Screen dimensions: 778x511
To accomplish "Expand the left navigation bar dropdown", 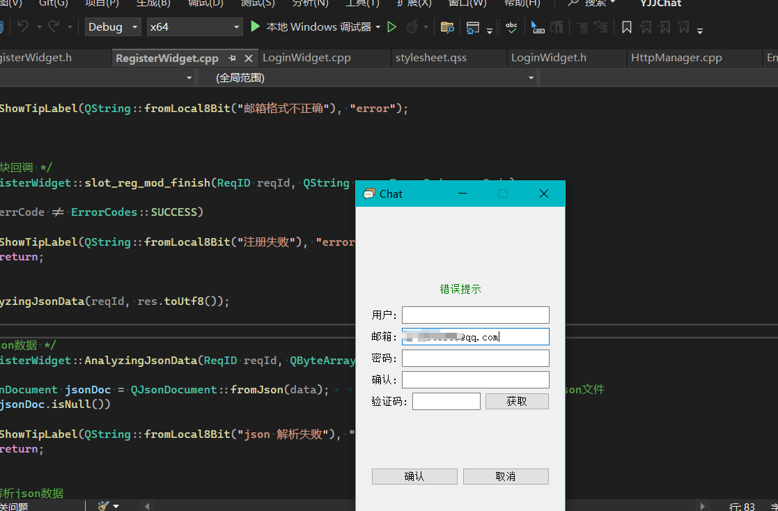I will pos(189,78).
